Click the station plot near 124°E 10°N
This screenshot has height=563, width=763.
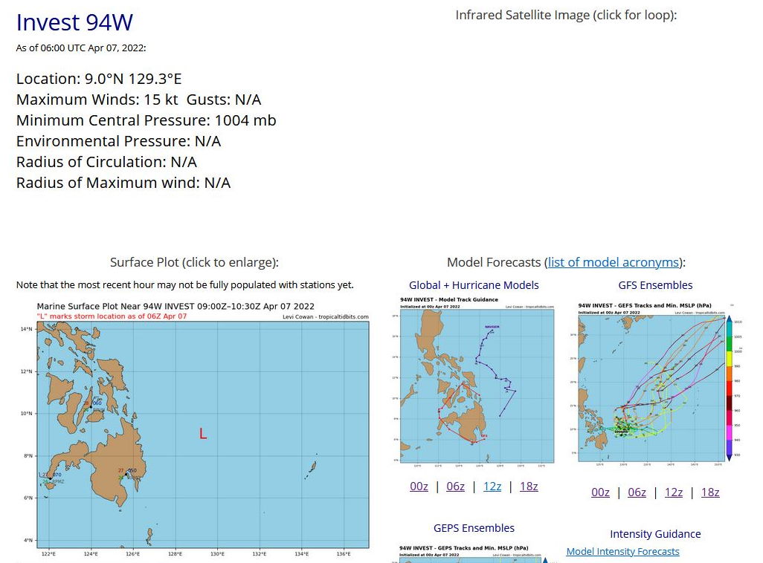[91, 405]
